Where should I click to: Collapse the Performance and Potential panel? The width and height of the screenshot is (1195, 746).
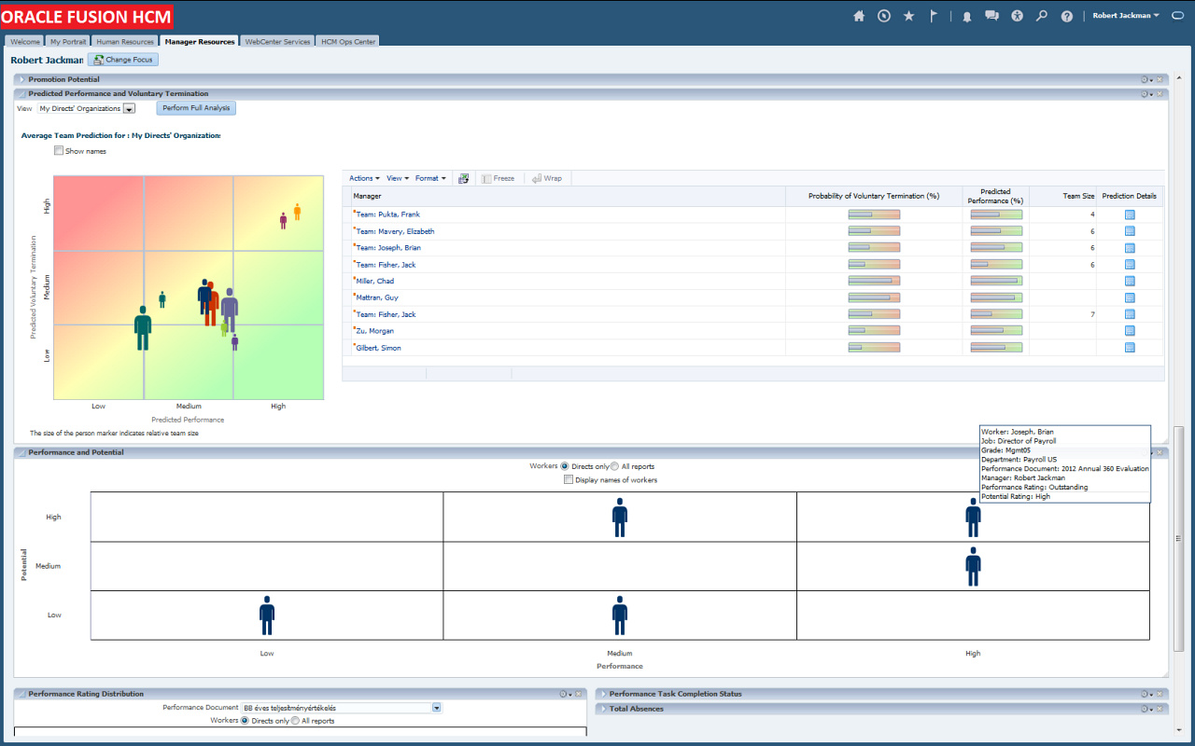click(x=21, y=453)
